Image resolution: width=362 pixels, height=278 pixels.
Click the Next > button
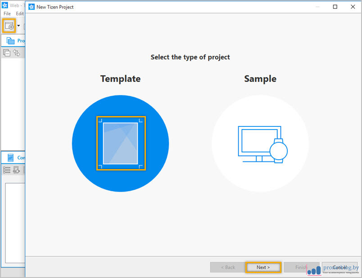coord(263,267)
